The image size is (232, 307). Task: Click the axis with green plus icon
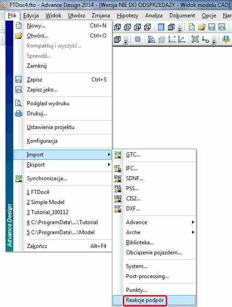[205, 39]
